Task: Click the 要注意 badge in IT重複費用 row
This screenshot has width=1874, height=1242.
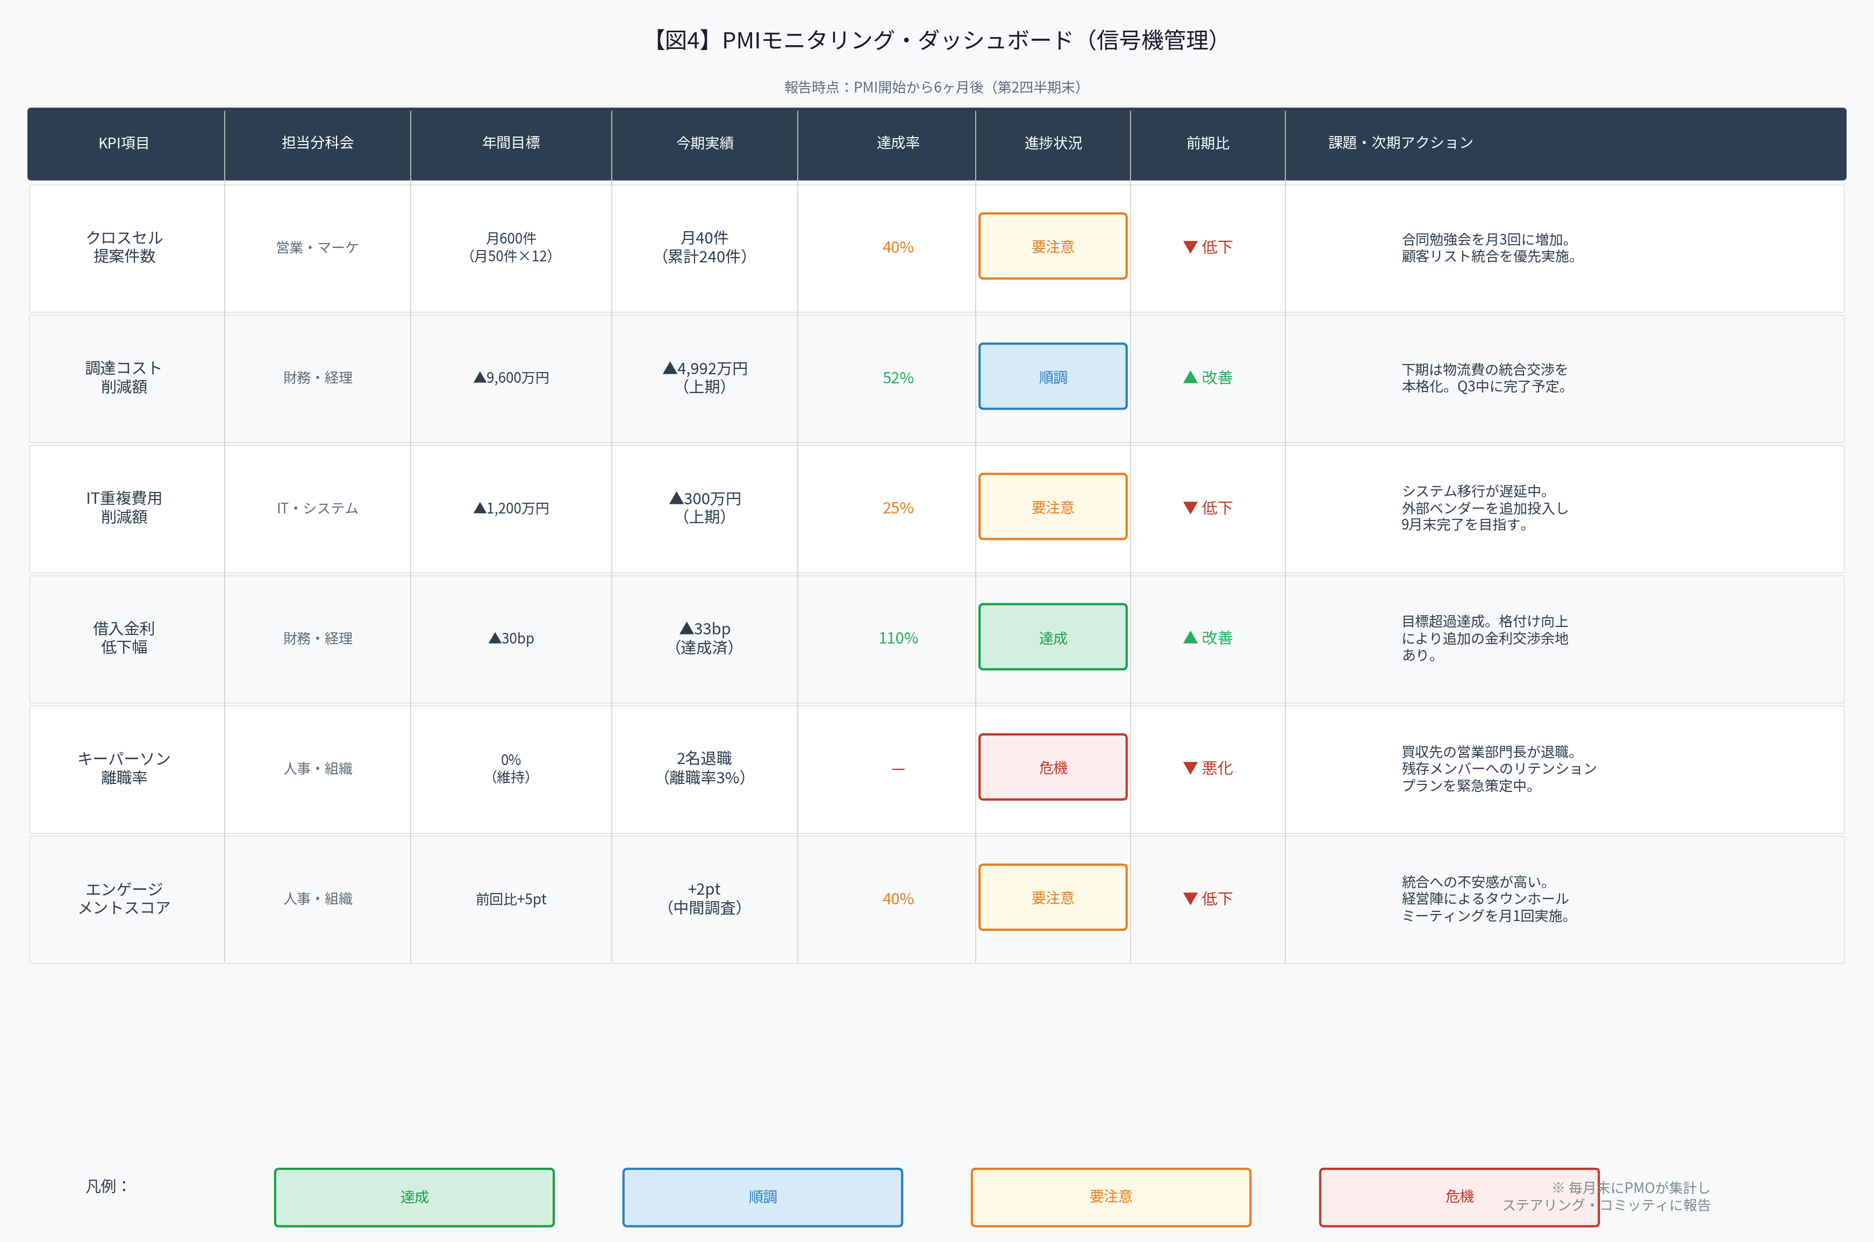Action: [x=1053, y=507]
